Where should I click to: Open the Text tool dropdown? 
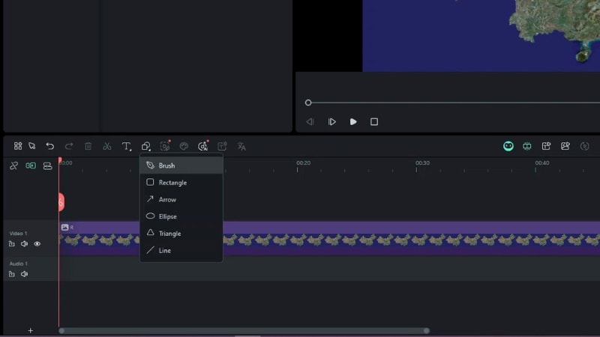126,146
